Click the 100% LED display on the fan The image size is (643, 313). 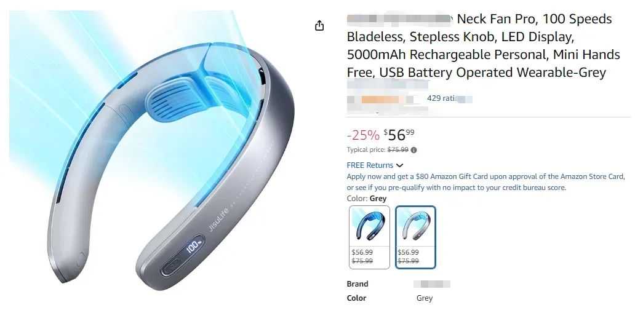tap(194, 247)
